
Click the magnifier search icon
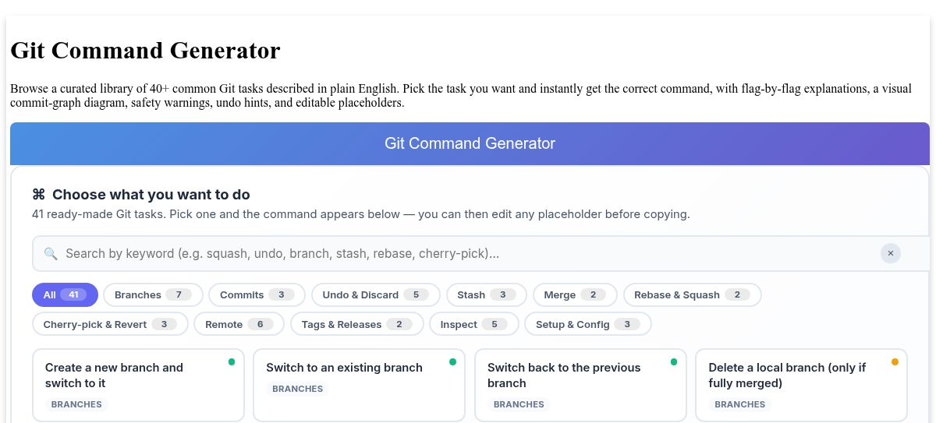tap(51, 253)
